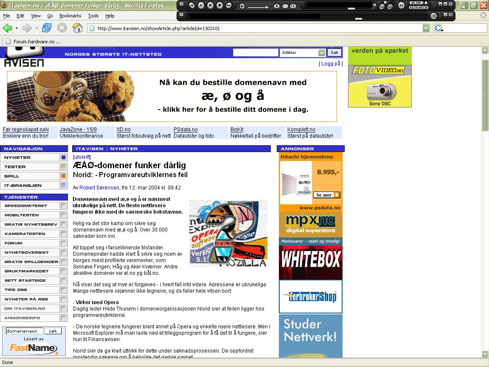Toggle ON TOP in media player
489x367 pixels.
416,3
